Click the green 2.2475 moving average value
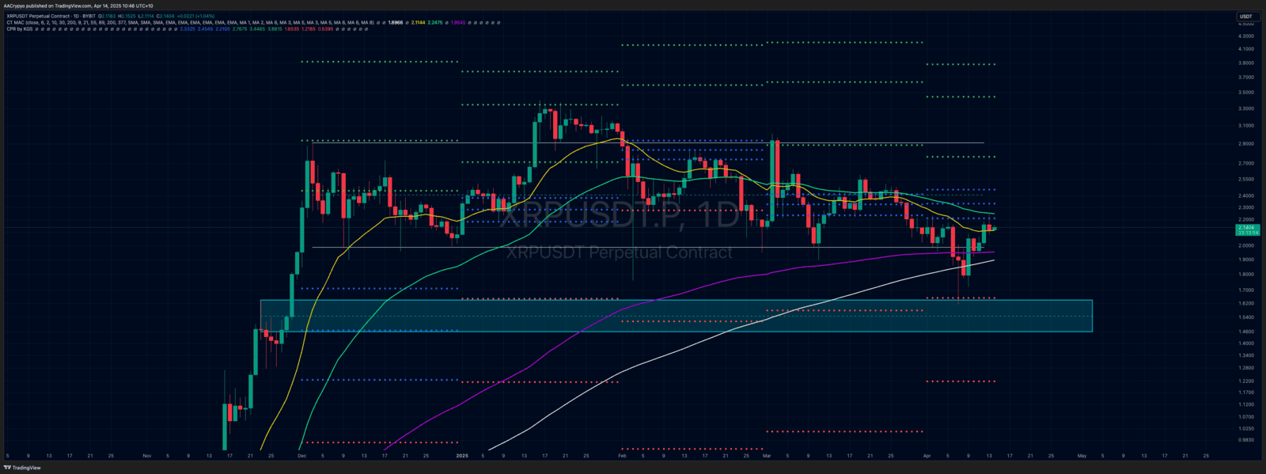 pos(435,22)
